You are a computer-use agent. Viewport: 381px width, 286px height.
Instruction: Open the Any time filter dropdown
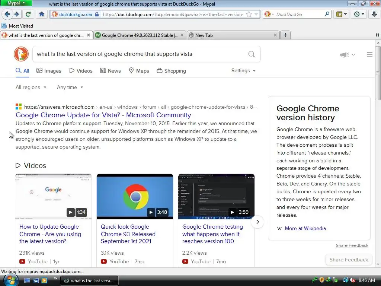pyautogui.click(x=70, y=87)
